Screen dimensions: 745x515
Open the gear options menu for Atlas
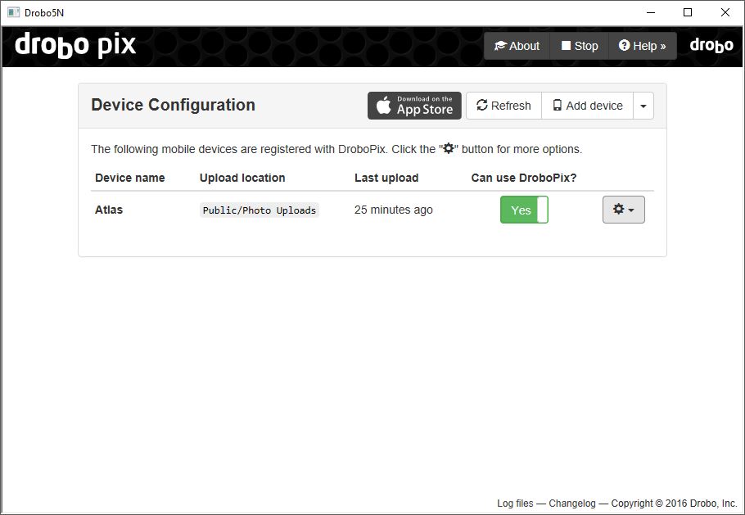click(624, 210)
